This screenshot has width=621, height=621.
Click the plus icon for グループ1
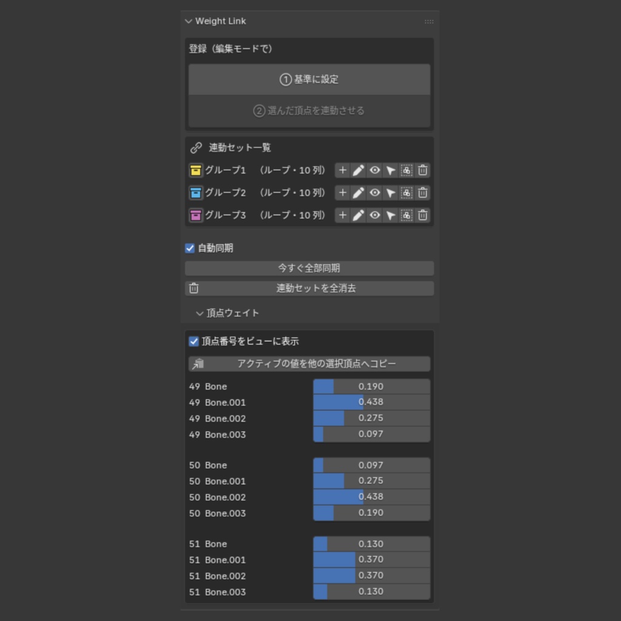point(343,170)
